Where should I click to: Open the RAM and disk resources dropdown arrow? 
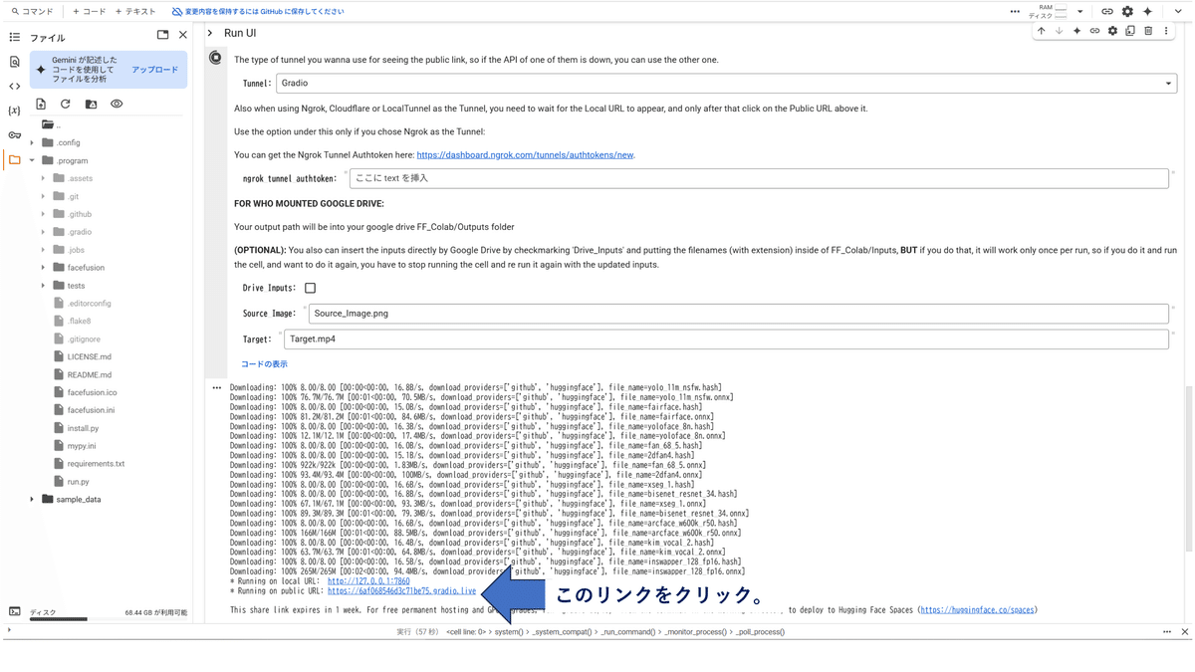(x=1080, y=12)
